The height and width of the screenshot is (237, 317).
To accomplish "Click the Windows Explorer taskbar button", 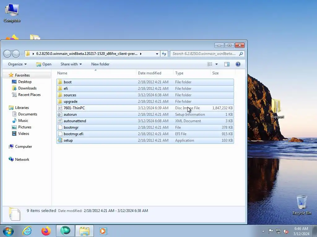I will (85, 231).
